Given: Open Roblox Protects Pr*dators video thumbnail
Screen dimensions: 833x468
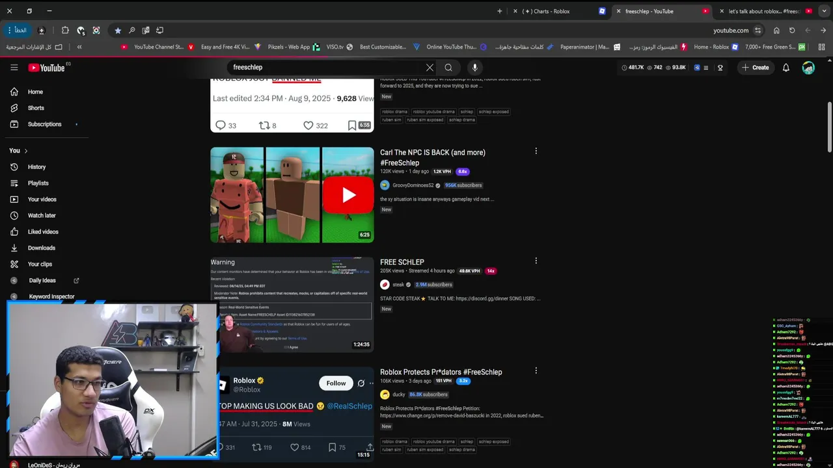Looking at the screenshot, I should (x=292, y=414).
